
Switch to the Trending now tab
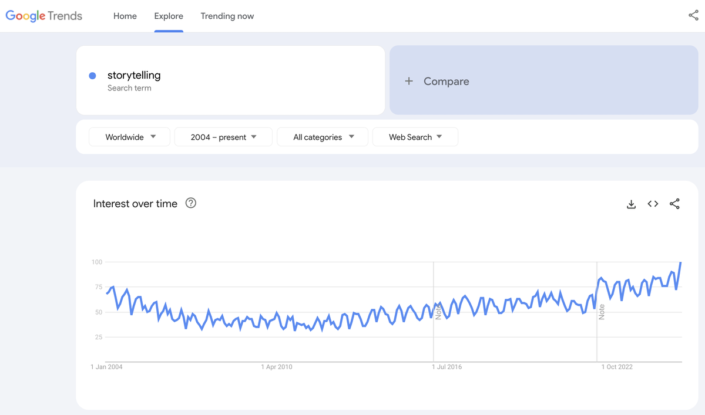click(x=227, y=16)
